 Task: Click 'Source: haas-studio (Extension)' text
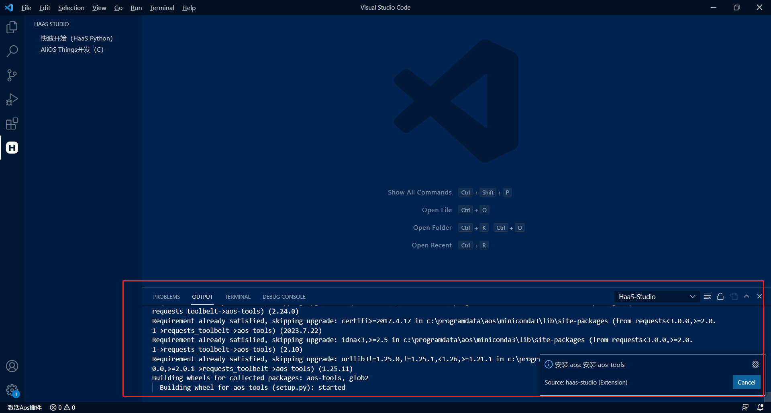point(586,383)
